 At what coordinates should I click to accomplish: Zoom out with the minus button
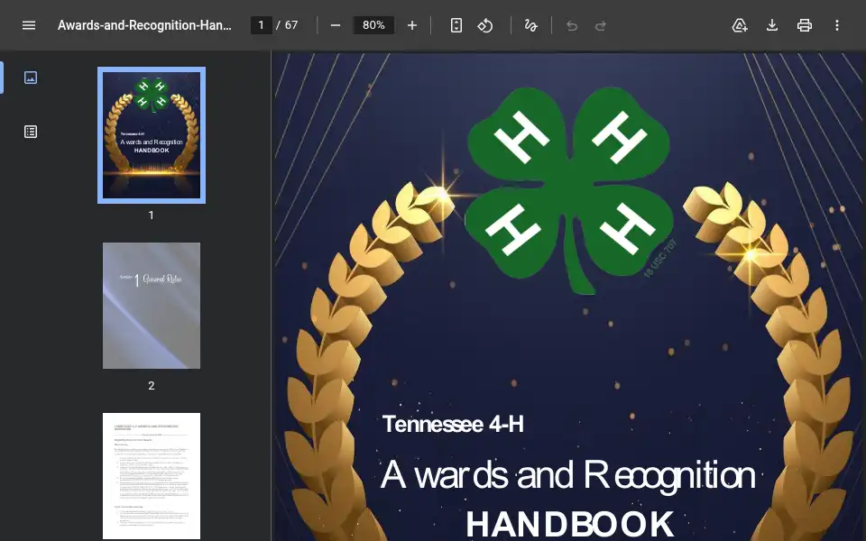pos(336,25)
